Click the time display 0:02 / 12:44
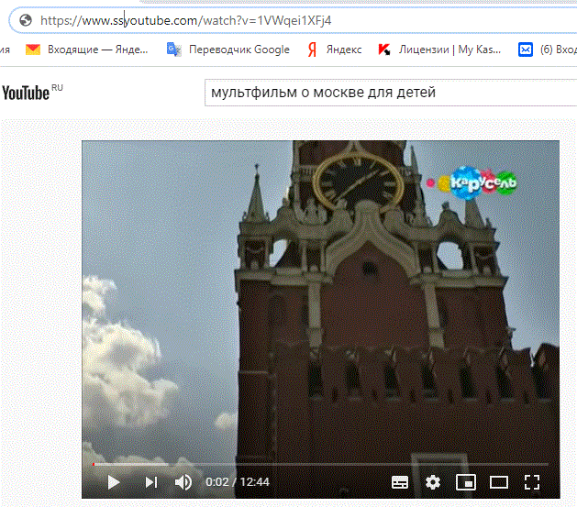This screenshot has width=577, height=507. 238,482
